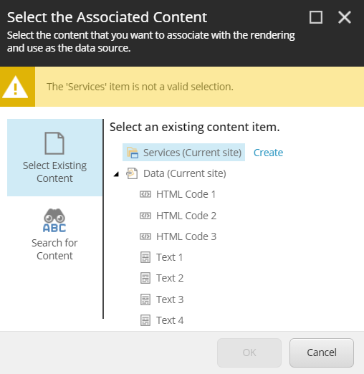Click the Text 4 document icon
The image size is (364, 374).
[x=145, y=320]
